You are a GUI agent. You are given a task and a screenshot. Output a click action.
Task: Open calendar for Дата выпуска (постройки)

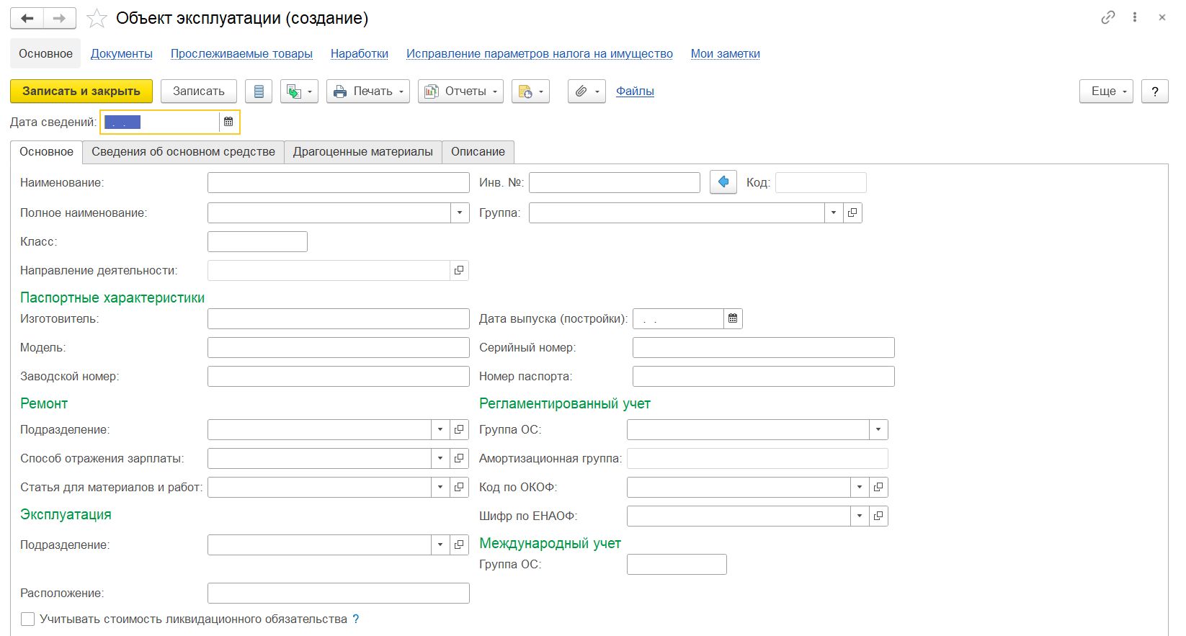coord(733,318)
